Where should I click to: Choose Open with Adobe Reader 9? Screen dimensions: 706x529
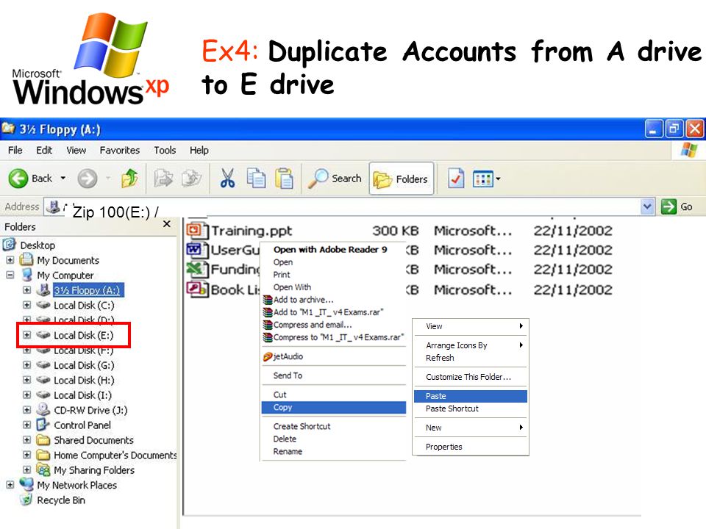coord(330,250)
